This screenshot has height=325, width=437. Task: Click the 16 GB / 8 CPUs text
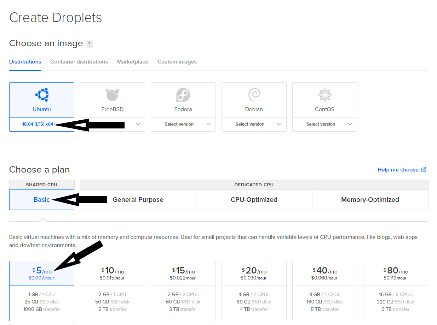point(396,294)
